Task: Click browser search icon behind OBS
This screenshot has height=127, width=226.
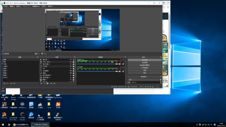Action: (x=164, y=7)
